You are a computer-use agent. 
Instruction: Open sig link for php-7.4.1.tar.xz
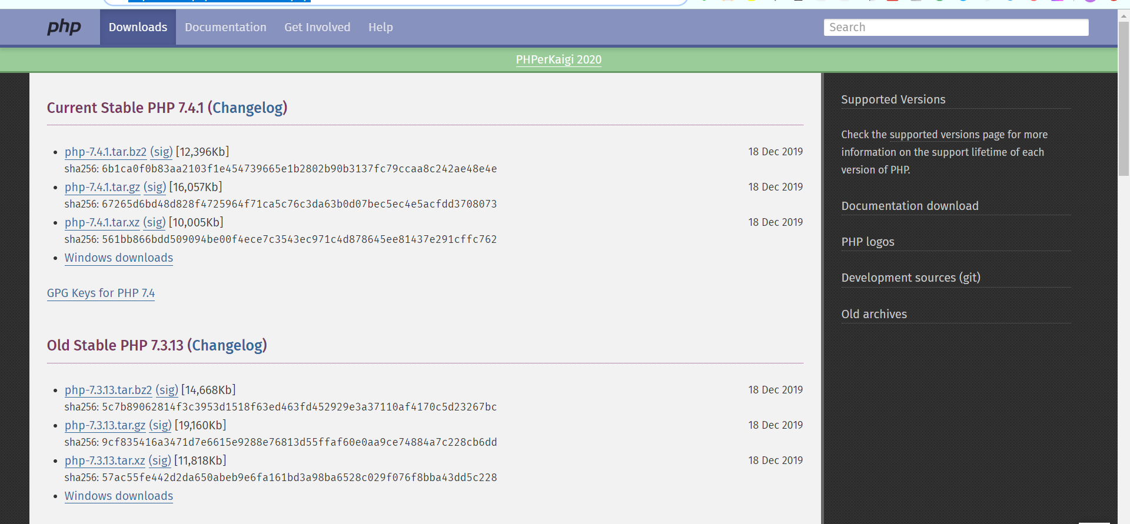click(x=154, y=222)
